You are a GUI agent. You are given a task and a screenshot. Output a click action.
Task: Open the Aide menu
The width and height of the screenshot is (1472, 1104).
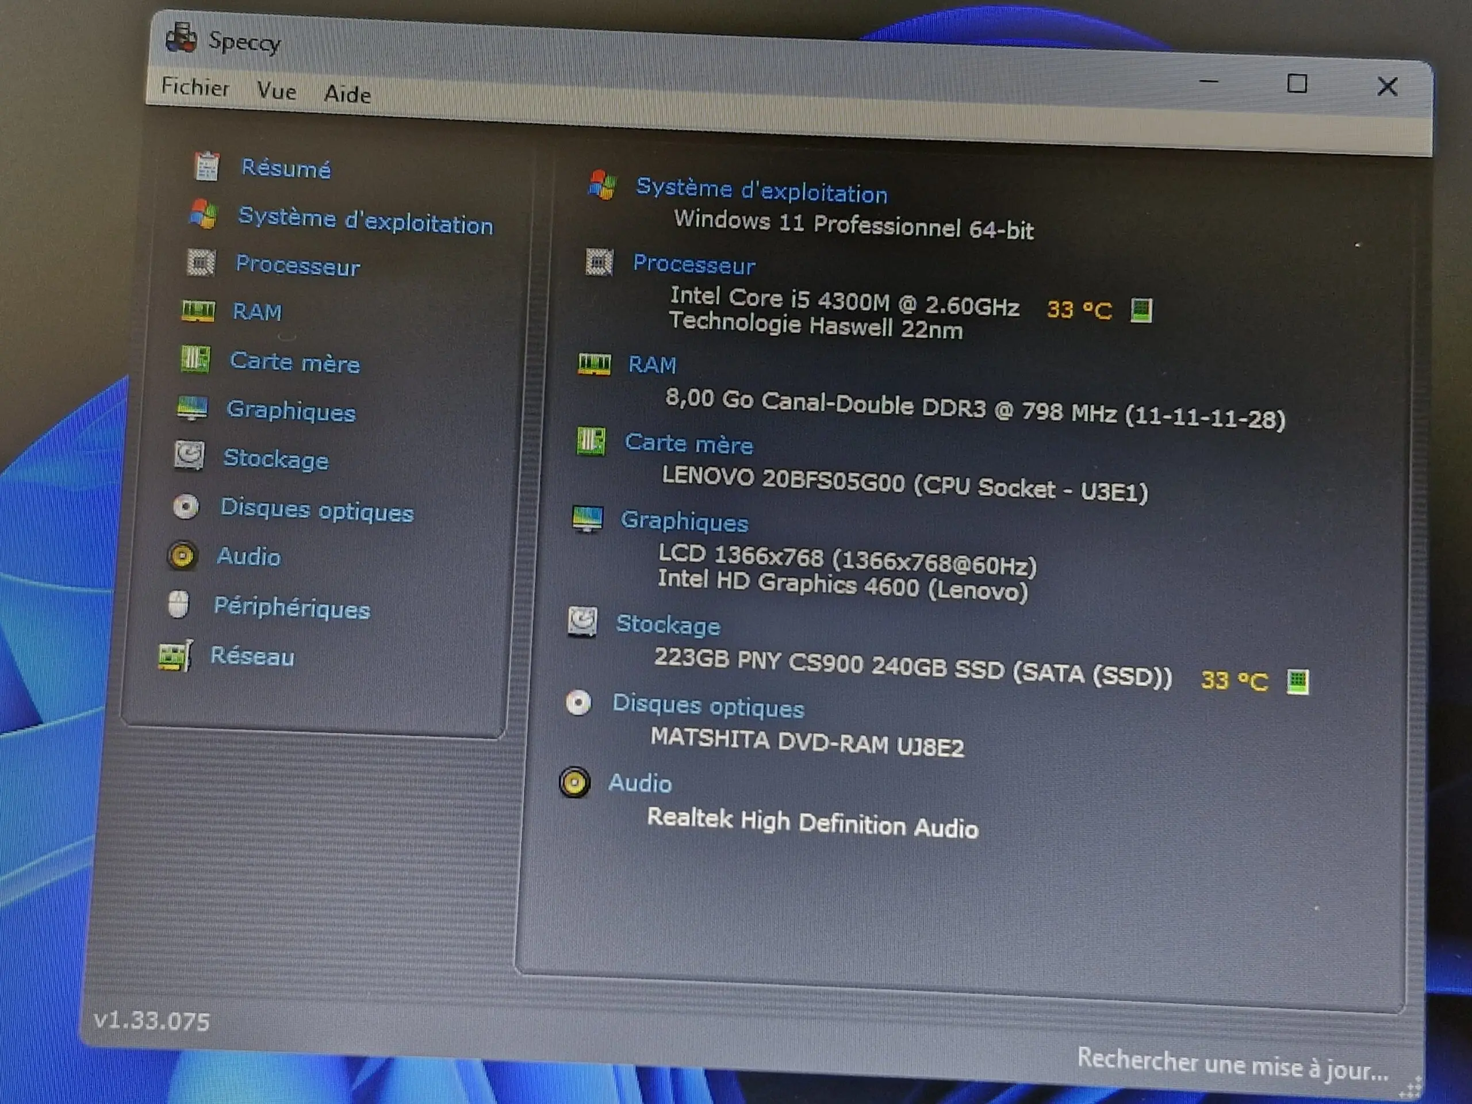coord(347,94)
